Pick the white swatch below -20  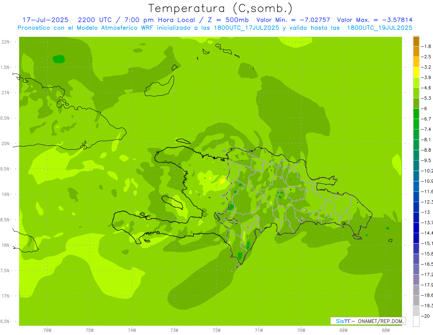pyautogui.click(x=416, y=321)
